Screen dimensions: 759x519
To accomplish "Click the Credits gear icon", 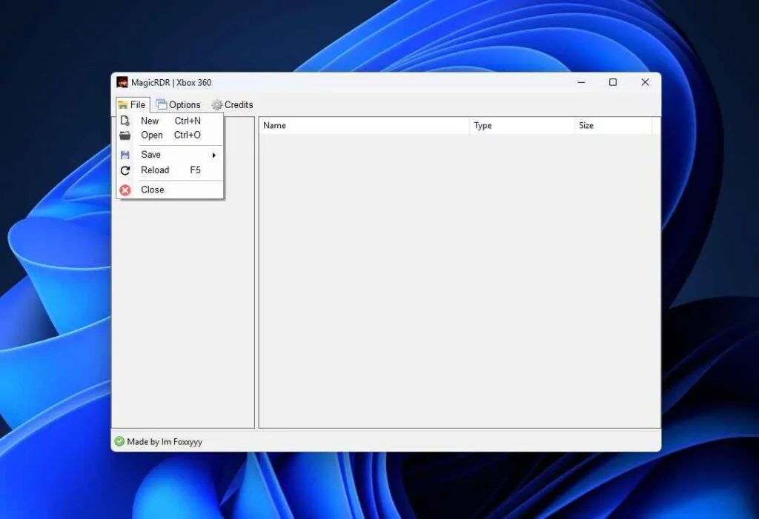I will point(217,104).
